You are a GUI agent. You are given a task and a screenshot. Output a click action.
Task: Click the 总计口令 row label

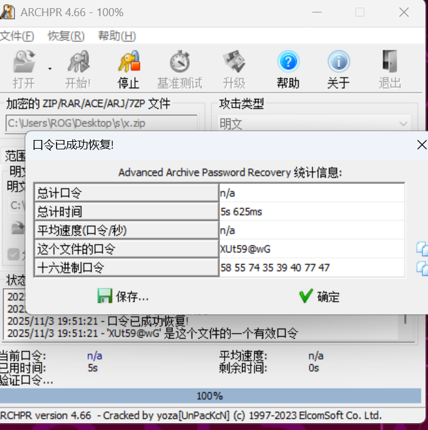pos(126,193)
